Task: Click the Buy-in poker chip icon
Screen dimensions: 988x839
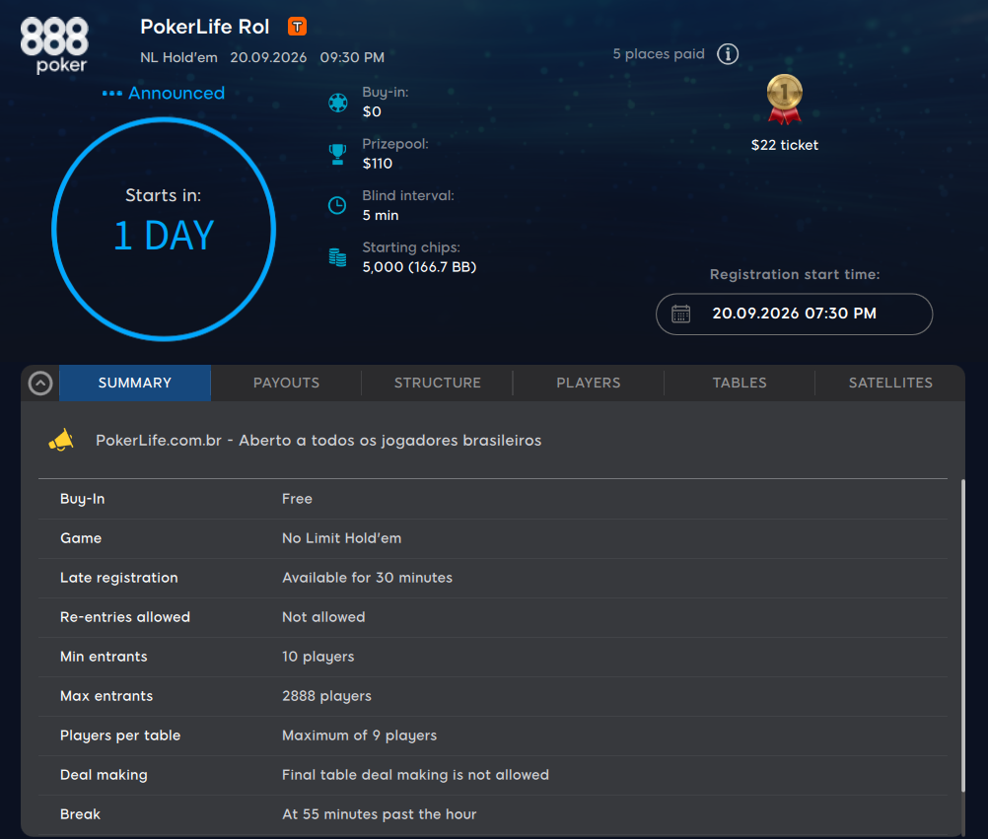Action: pos(338,103)
